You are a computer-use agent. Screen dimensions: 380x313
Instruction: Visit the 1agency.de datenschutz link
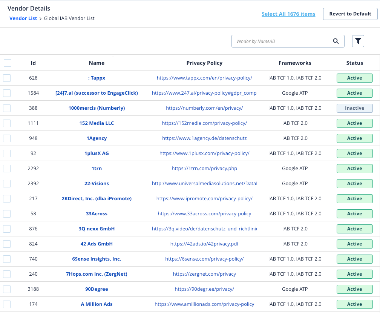(x=204, y=138)
